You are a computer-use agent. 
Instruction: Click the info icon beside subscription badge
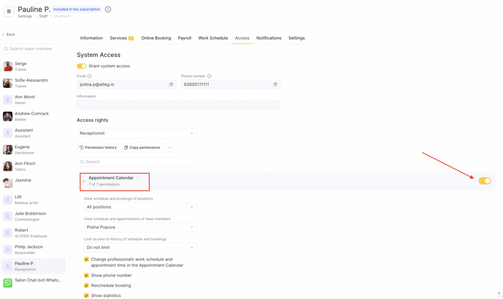[x=108, y=9]
